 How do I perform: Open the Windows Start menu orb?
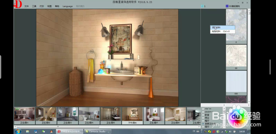[18, 131]
